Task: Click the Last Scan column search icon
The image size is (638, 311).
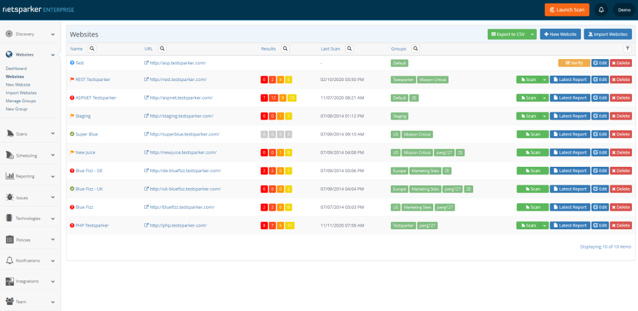Action: 349,49
